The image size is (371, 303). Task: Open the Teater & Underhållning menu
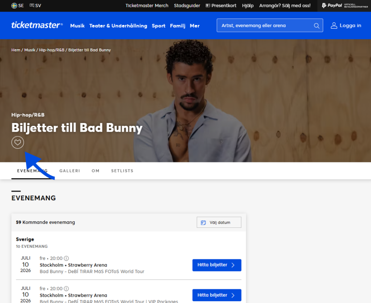118,26
